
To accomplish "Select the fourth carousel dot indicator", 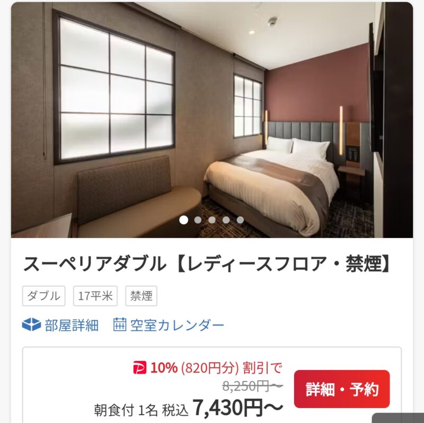I will (226, 220).
